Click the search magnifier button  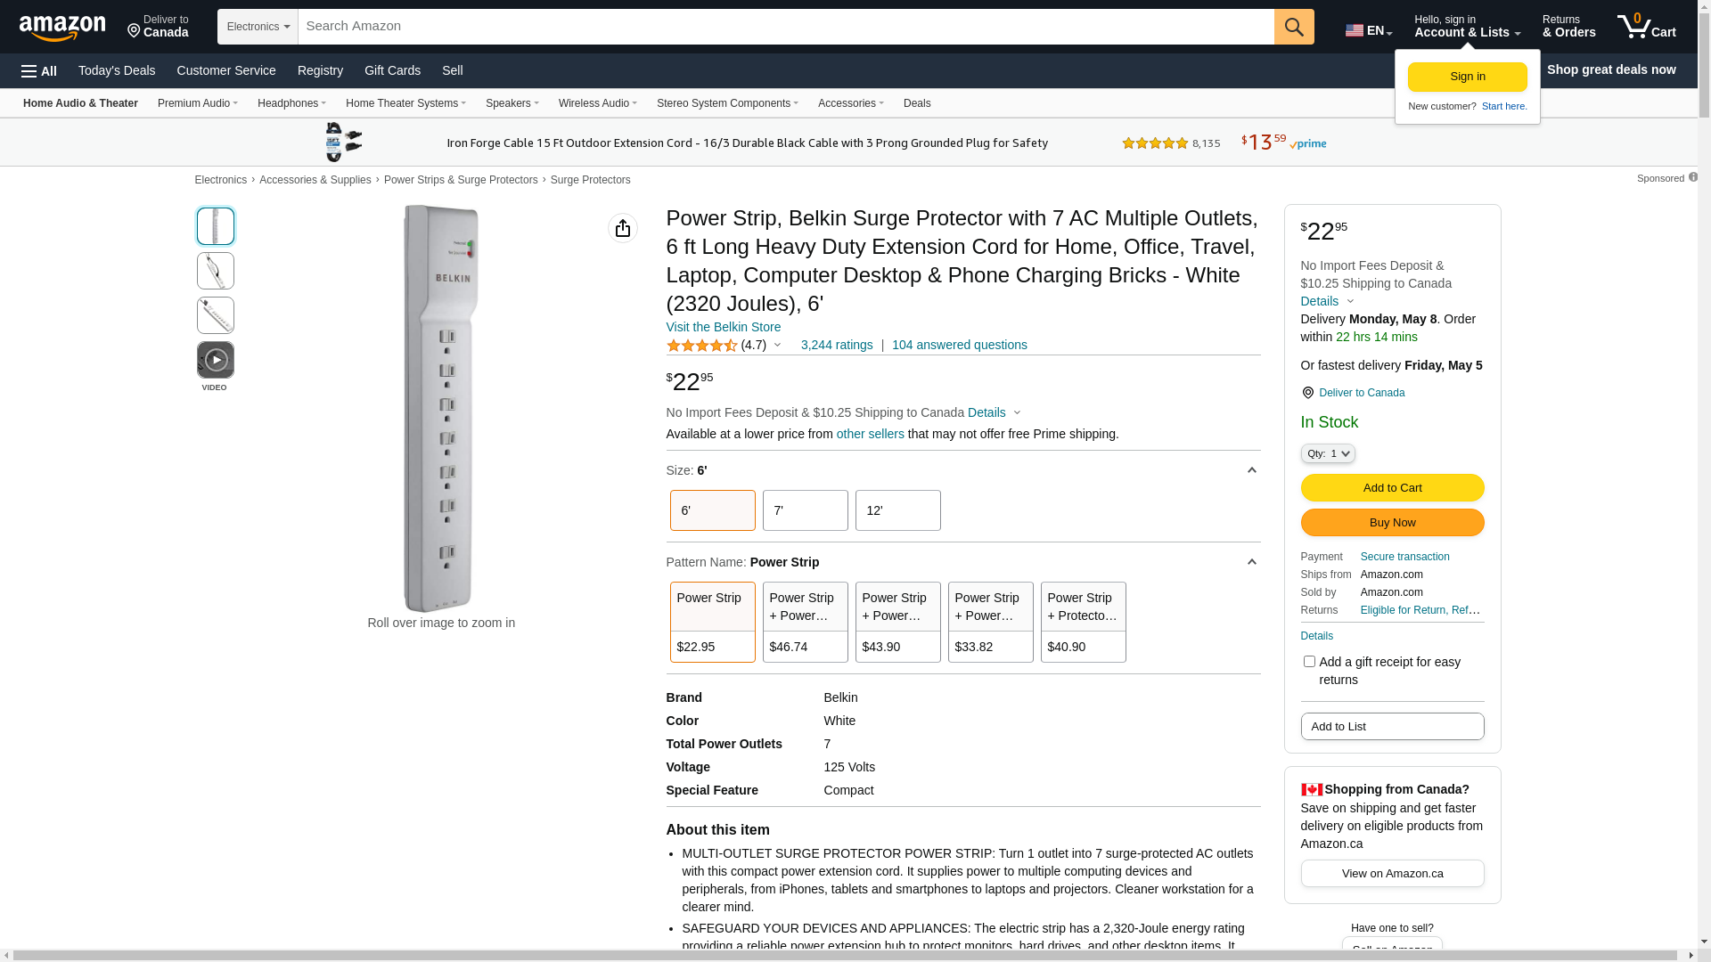pos(1294,27)
